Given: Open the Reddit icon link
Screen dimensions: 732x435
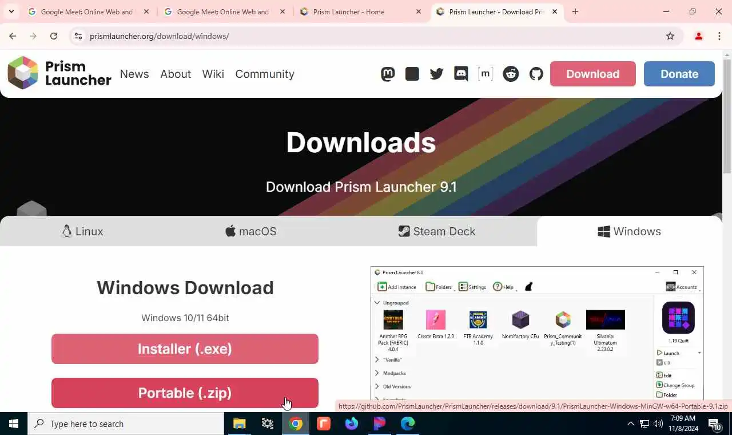Looking at the screenshot, I should [511, 74].
